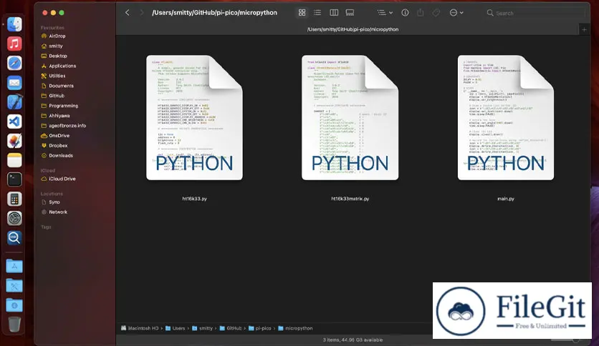Open Ahhiyawa folder in sidebar

click(59, 116)
